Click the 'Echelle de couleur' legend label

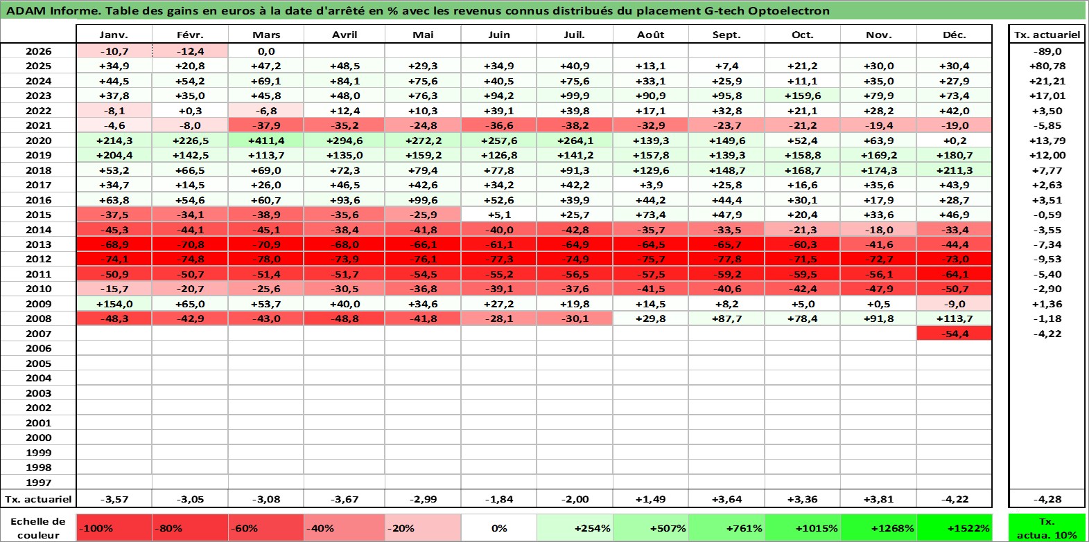[38, 528]
